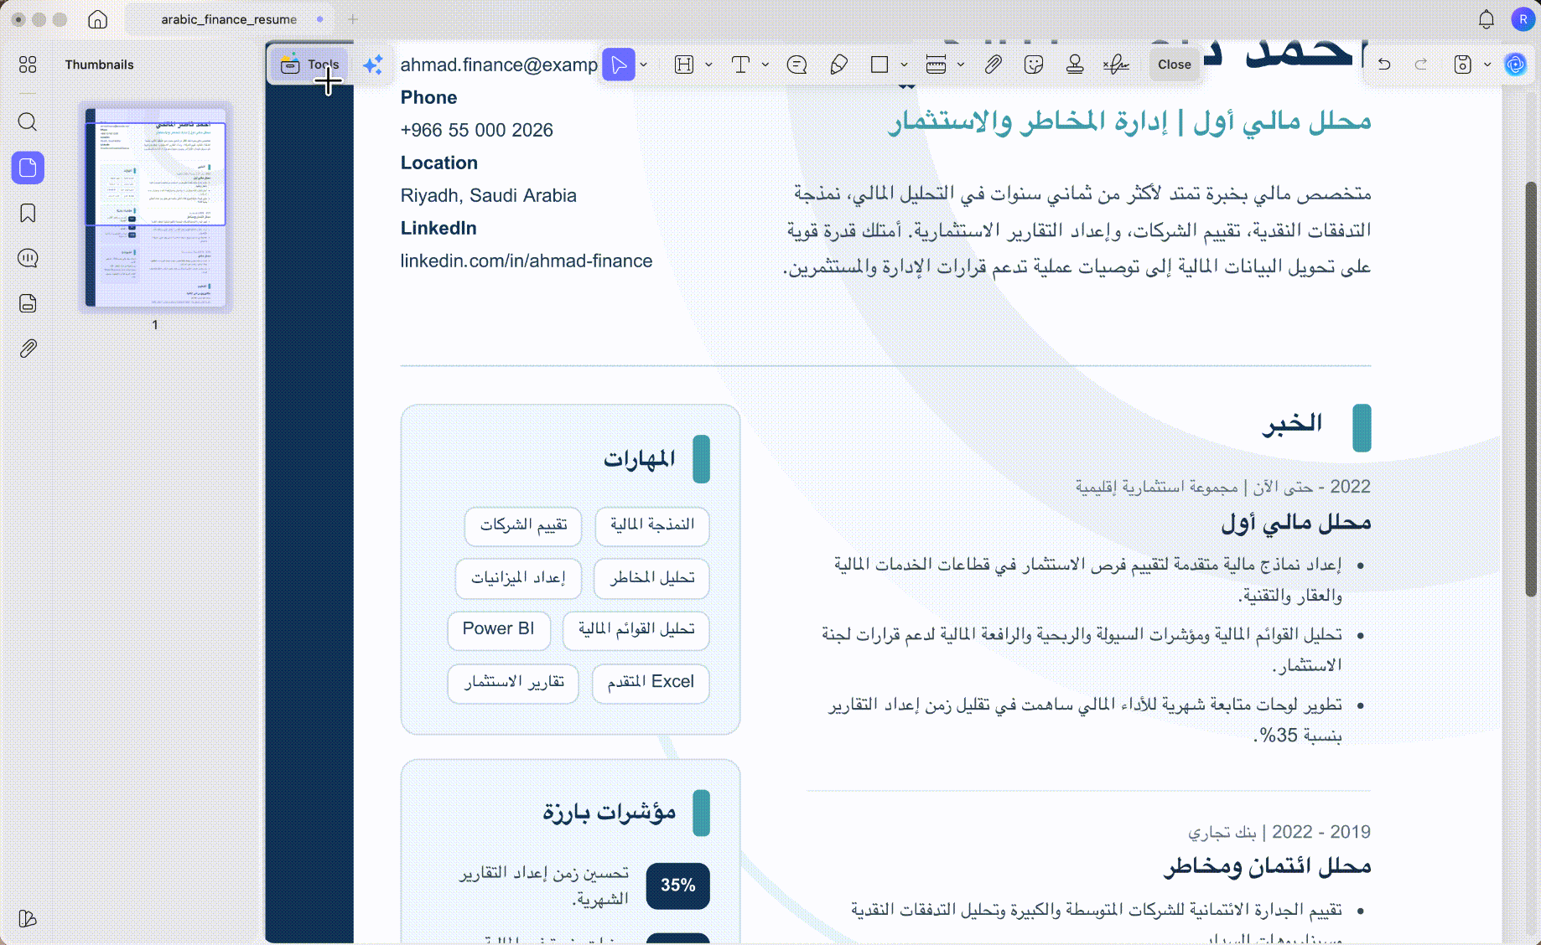The height and width of the screenshot is (945, 1541).
Task: Click the إعداد الميزانيات skill tag
Action: (x=518, y=578)
